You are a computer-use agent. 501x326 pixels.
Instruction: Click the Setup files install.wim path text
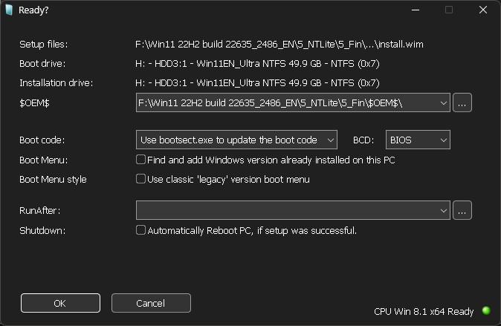(279, 44)
